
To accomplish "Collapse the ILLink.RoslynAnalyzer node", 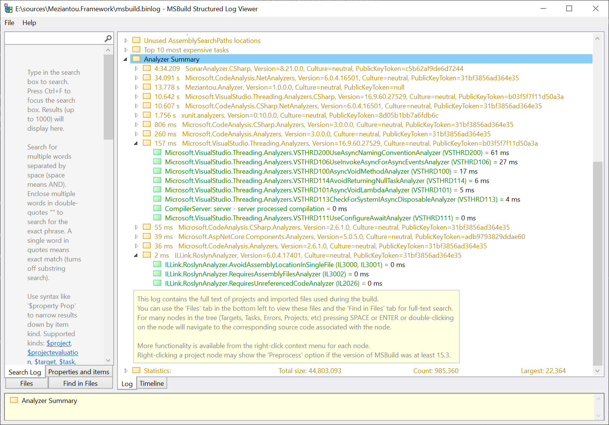I will 136,255.
